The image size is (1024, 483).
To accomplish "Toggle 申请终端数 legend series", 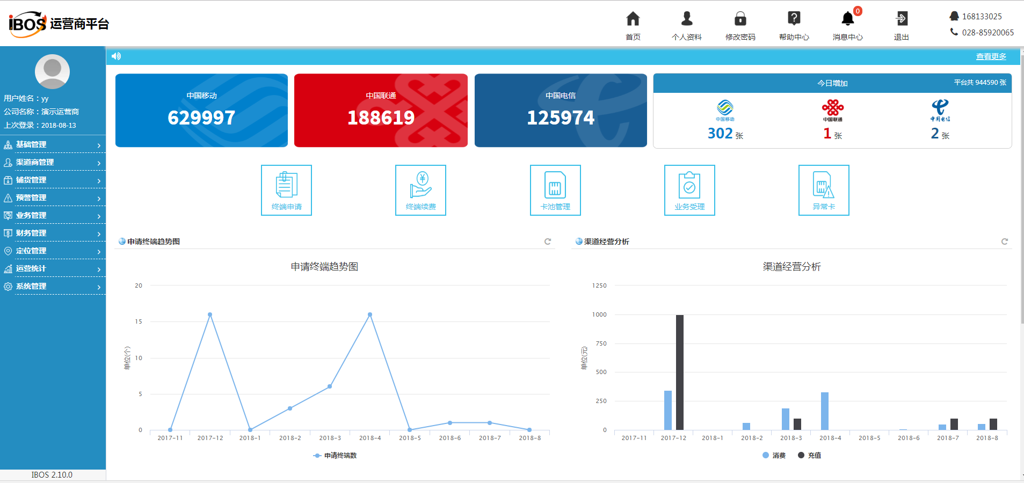I will (336, 456).
